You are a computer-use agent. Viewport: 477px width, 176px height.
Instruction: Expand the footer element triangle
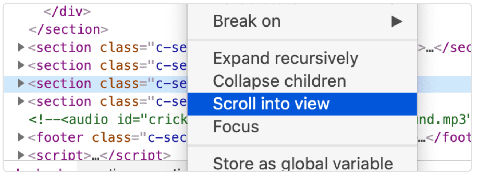pos(21,137)
